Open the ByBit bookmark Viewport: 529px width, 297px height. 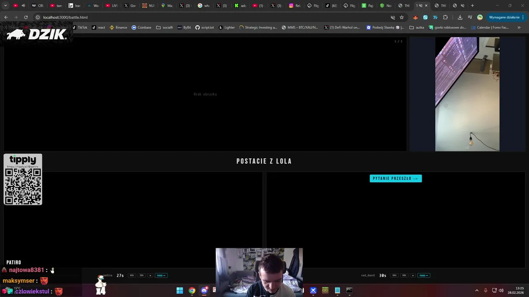(184, 28)
